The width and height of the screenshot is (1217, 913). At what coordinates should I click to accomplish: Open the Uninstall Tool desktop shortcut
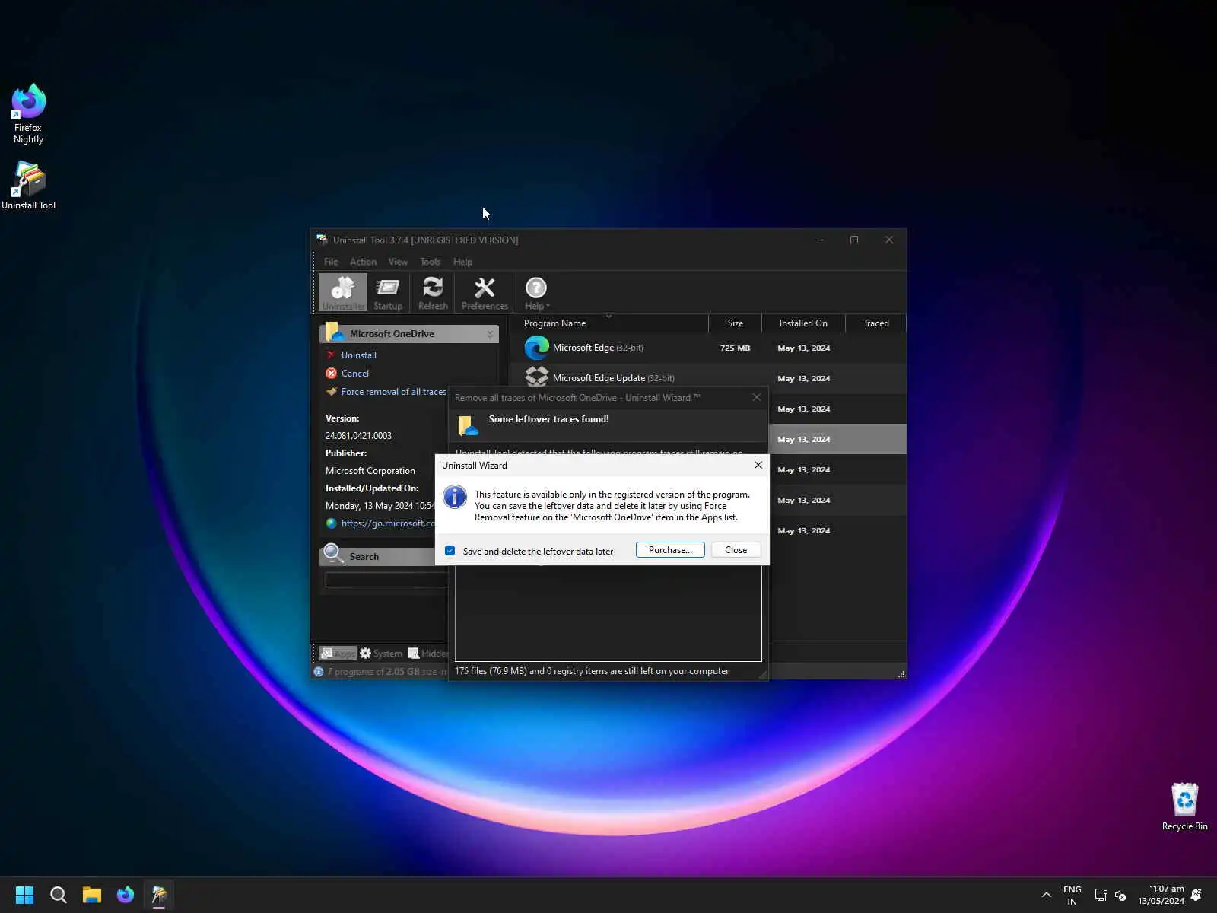28,186
